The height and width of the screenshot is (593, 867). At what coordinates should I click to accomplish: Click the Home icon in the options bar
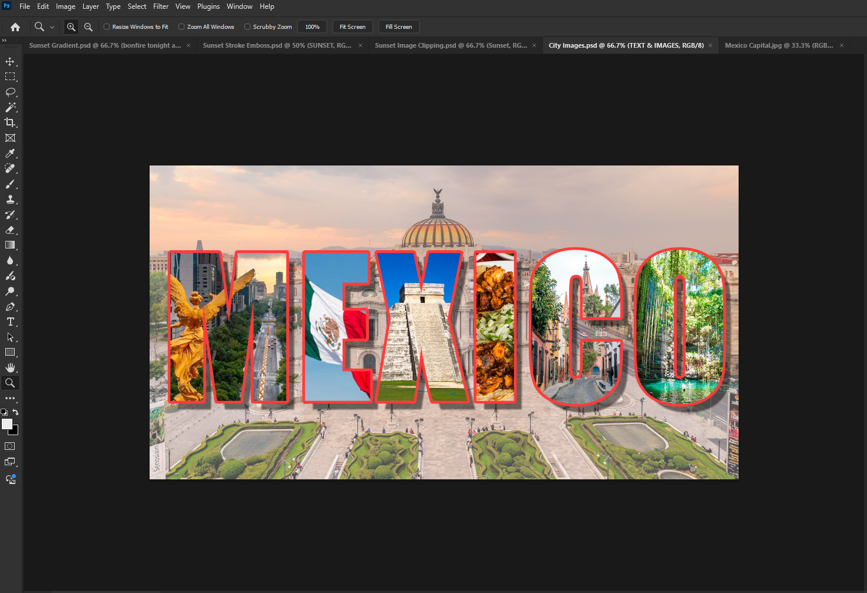15,26
